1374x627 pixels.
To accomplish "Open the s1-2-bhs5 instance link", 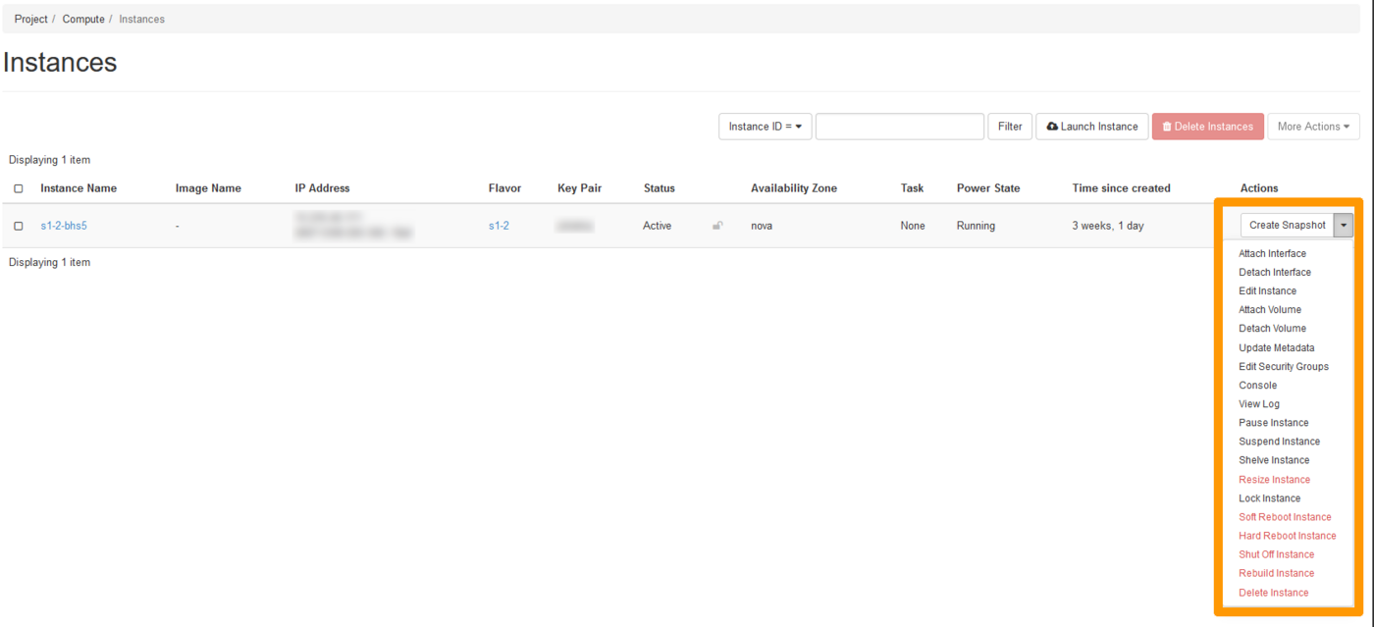I will click(x=64, y=226).
